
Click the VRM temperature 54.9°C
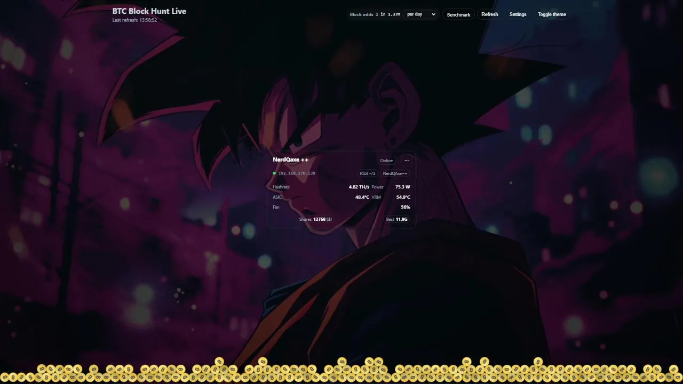403,197
